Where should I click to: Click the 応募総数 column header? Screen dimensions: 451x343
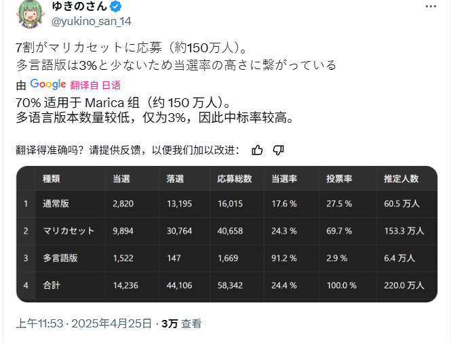pyautogui.click(x=234, y=179)
